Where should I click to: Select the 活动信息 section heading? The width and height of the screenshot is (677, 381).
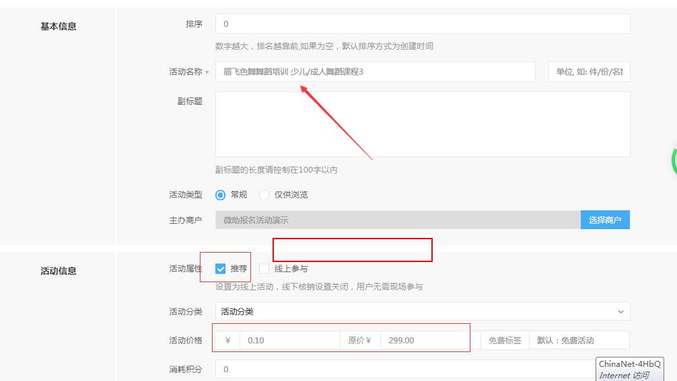(x=59, y=271)
